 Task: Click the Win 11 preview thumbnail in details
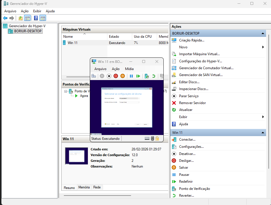[76, 156]
